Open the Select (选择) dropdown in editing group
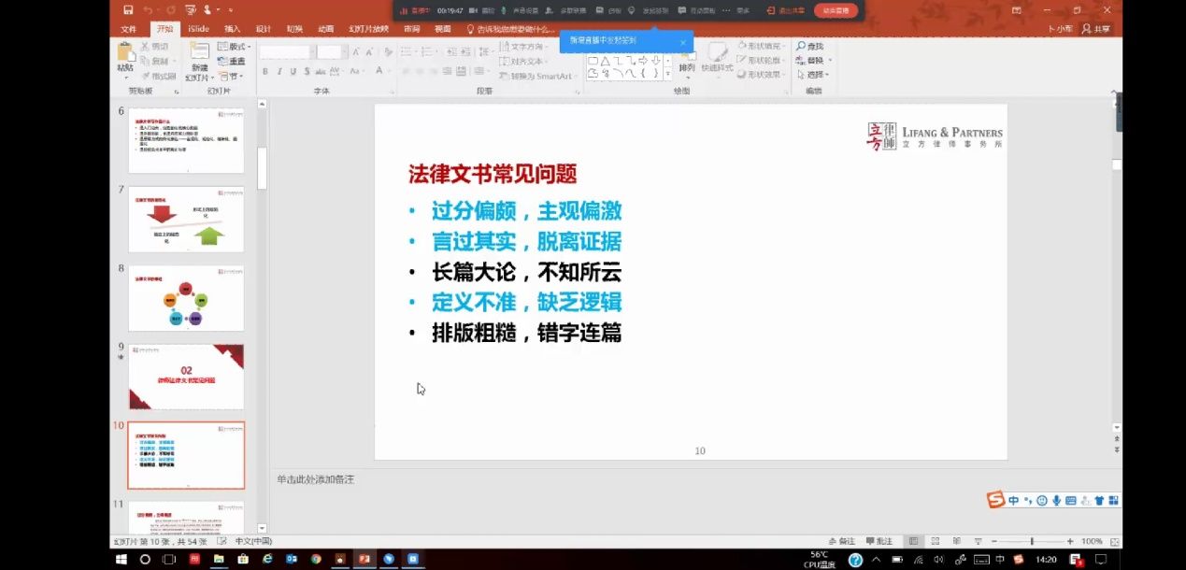Screen dimensions: 1186x570 pyautogui.click(x=813, y=75)
